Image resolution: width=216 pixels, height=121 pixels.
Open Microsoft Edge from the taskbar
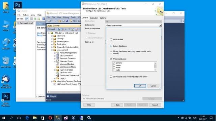pyautogui.click(x=27, y=118)
